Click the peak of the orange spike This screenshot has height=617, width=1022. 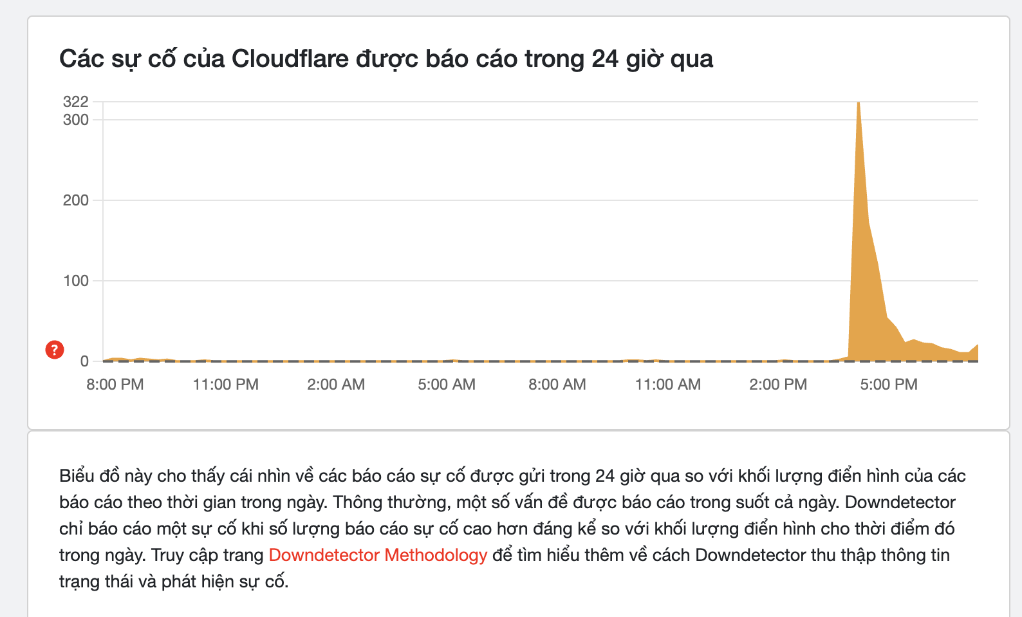859,104
